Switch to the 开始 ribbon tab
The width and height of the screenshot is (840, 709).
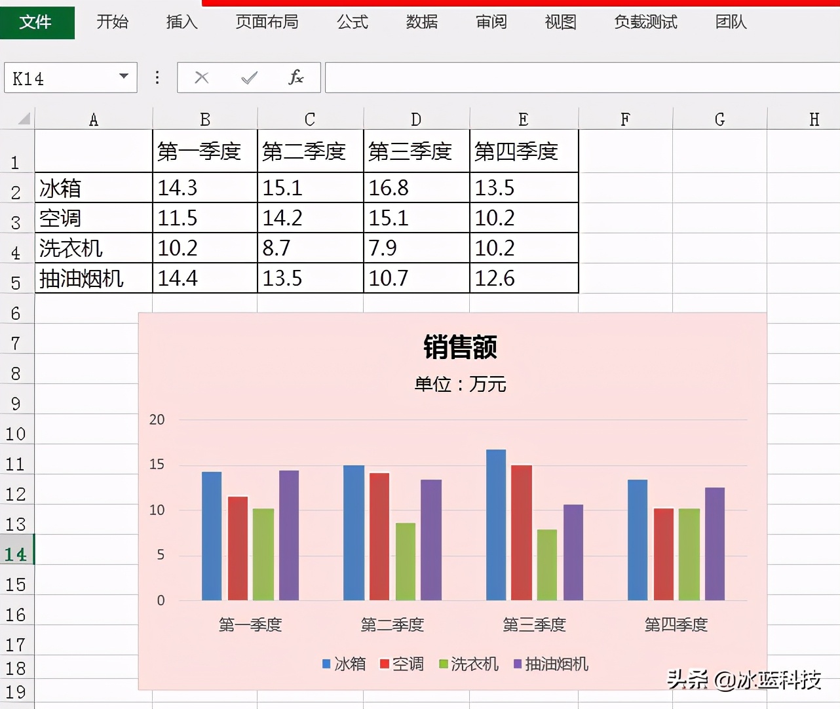tap(113, 22)
